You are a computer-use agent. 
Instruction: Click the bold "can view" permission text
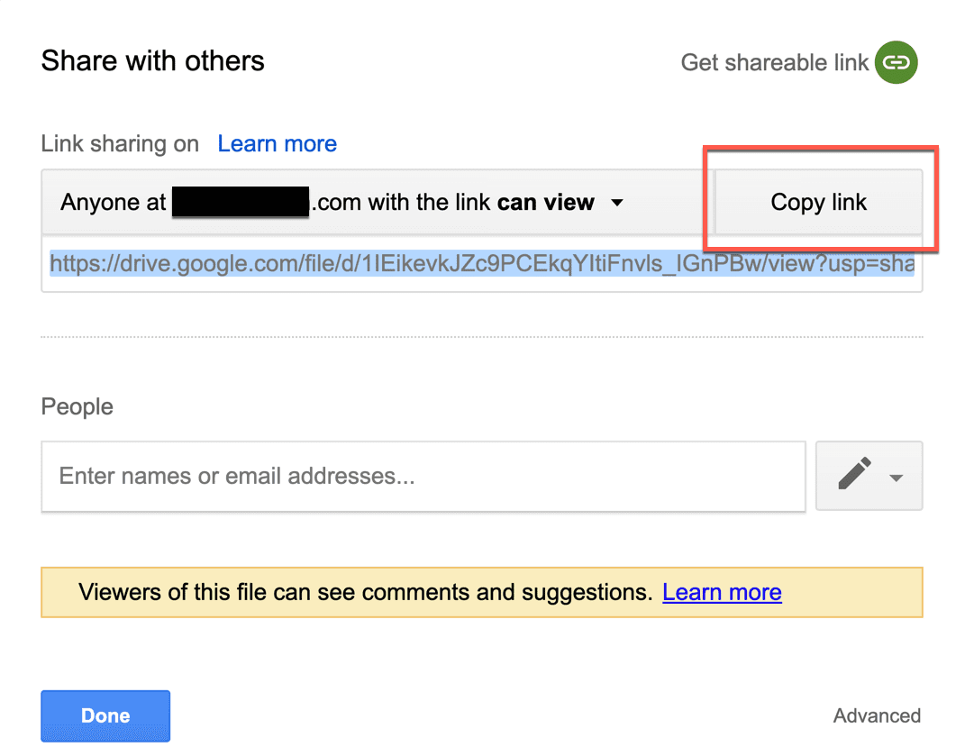[x=546, y=203]
